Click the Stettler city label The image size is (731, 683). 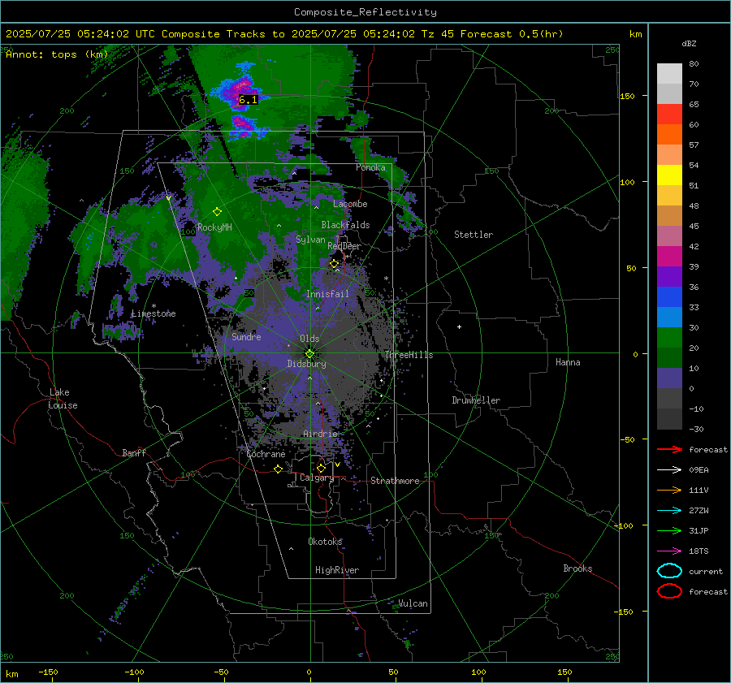[474, 235]
